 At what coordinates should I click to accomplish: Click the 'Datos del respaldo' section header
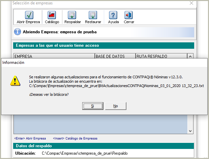click(103, 146)
